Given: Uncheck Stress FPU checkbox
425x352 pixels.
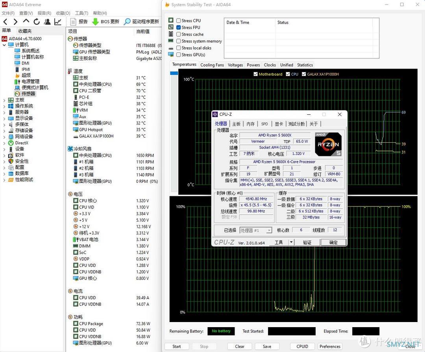Looking at the screenshot, I should (x=179, y=28).
